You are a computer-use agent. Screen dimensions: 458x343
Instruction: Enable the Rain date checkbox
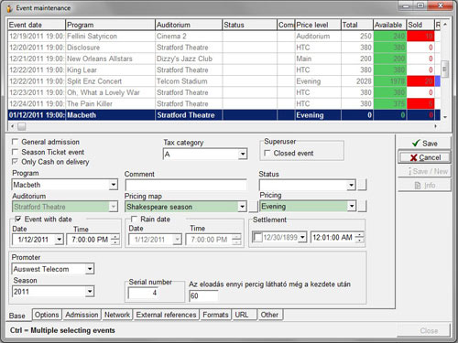click(134, 219)
